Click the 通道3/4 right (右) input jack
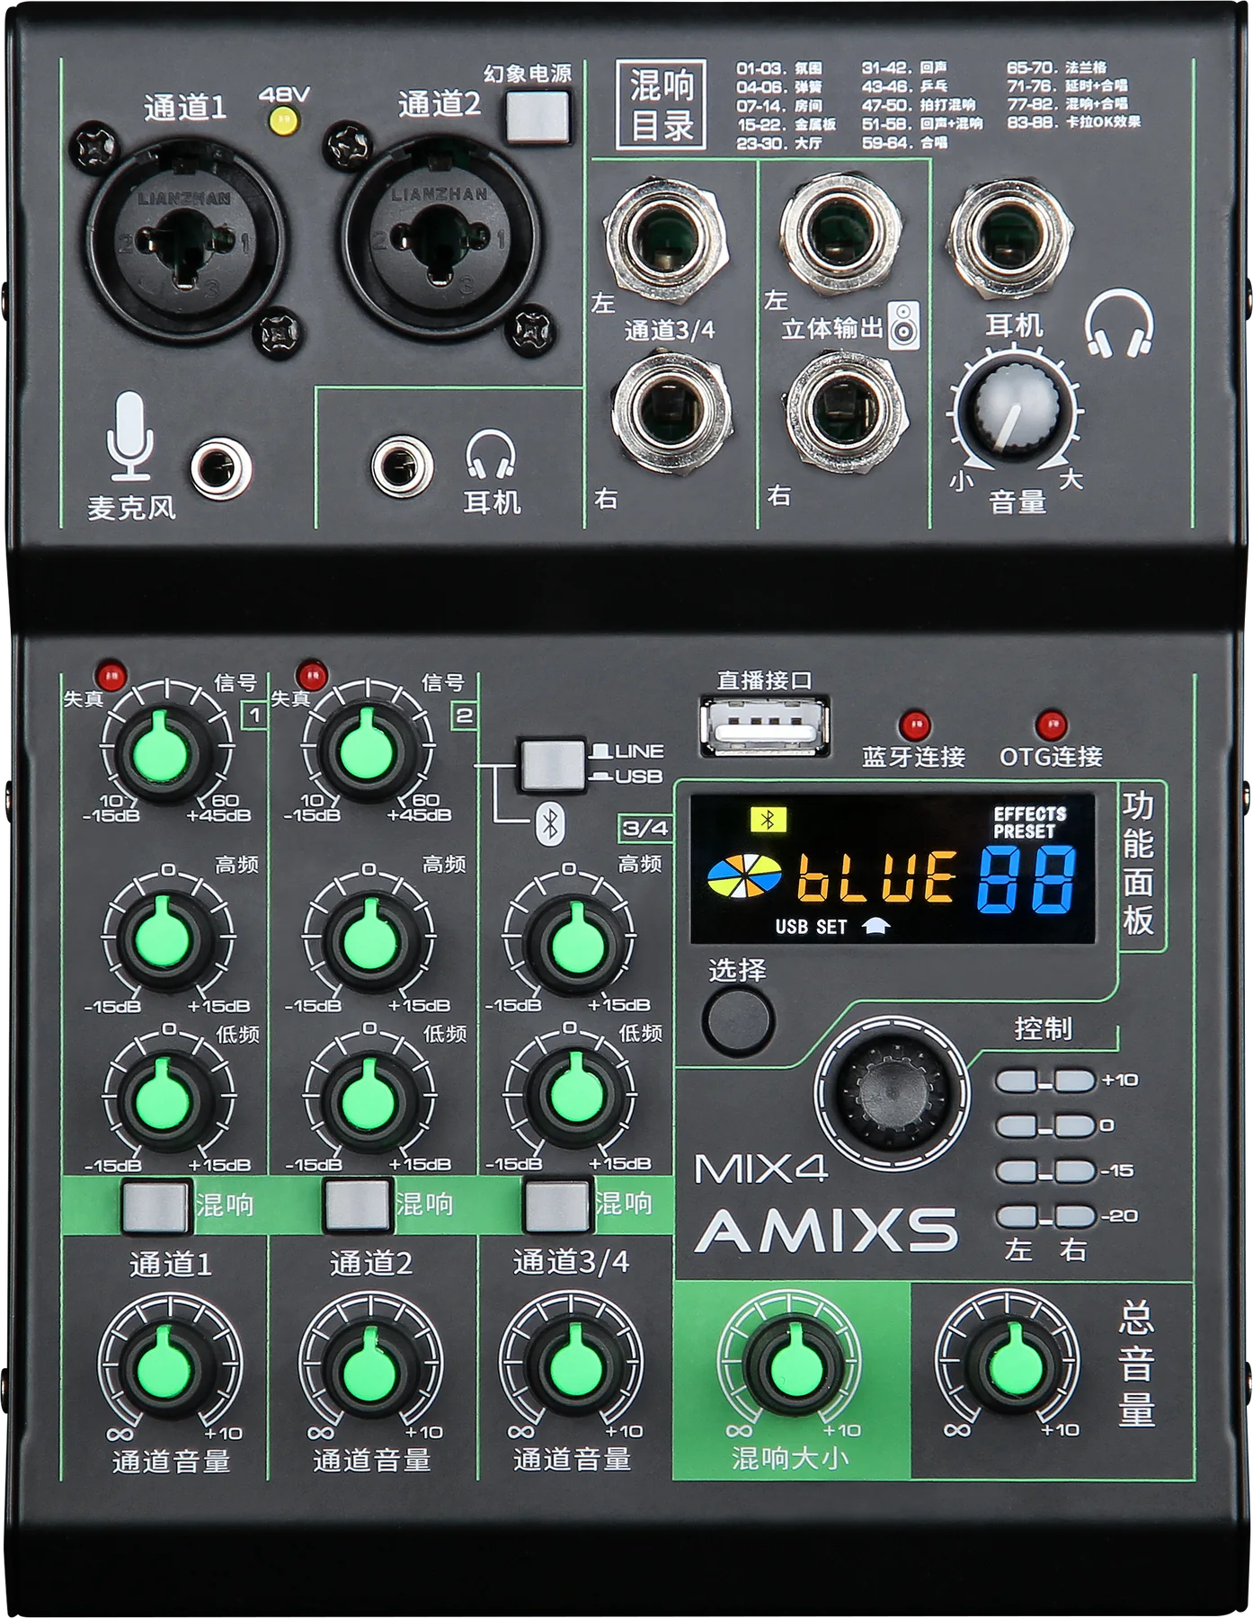 coord(671,410)
